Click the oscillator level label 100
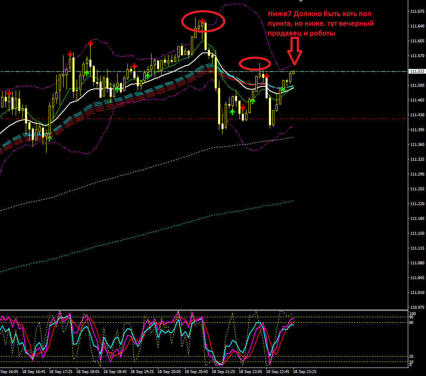Viewport: 426px width, 376px height. tap(412, 314)
